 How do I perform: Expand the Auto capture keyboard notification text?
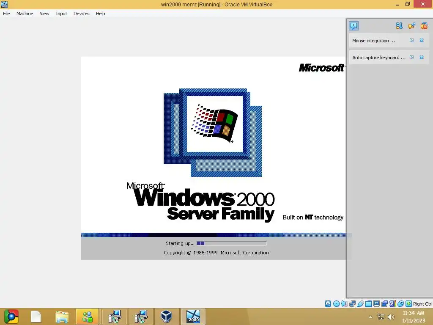[x=379, y=58]
